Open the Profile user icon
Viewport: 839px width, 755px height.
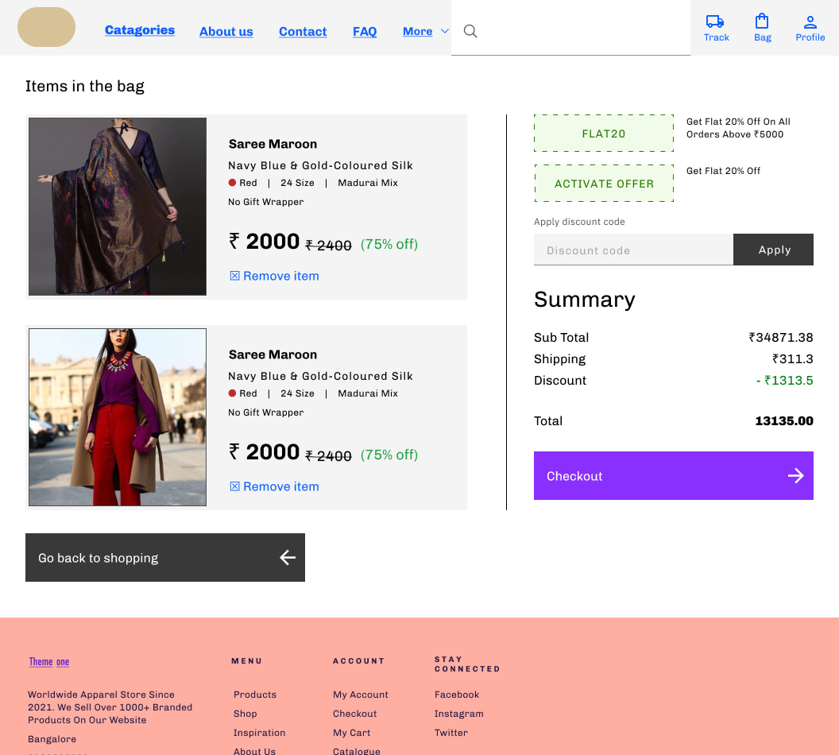810,22
